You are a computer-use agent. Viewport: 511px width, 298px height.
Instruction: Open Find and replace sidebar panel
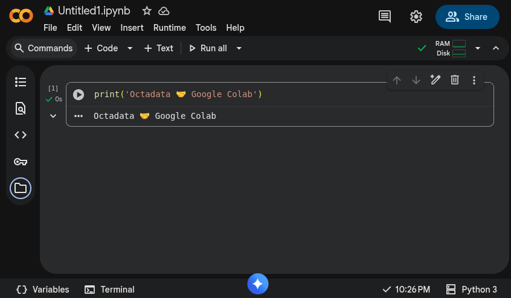21,109
